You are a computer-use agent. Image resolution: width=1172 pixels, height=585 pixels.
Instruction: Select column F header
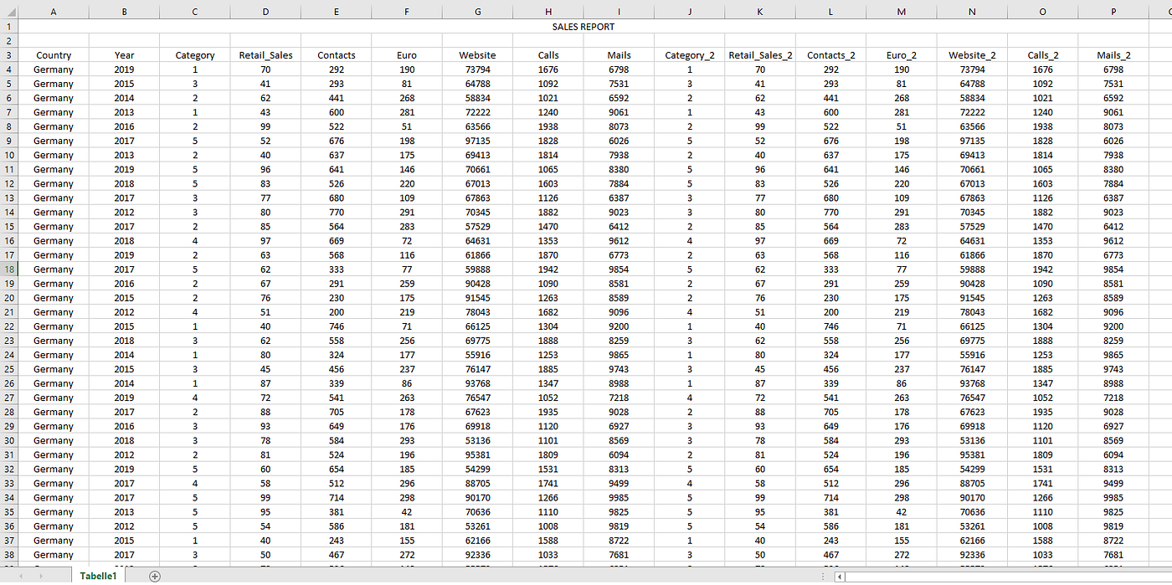407,13
